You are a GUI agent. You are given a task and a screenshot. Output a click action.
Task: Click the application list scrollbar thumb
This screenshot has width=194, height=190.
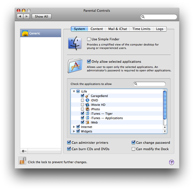tap(165, 105)
